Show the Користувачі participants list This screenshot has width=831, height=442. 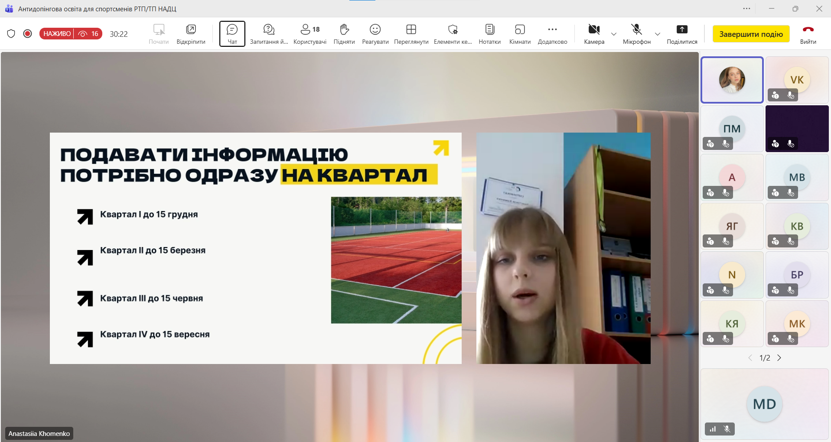[310, 34]
